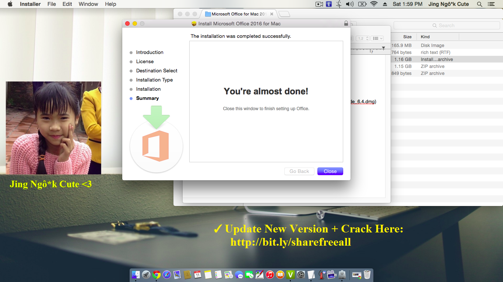This screenshot has height=282, width=503.
Task: Click the lock icon in installer title bar
Action: coord(346,23)
